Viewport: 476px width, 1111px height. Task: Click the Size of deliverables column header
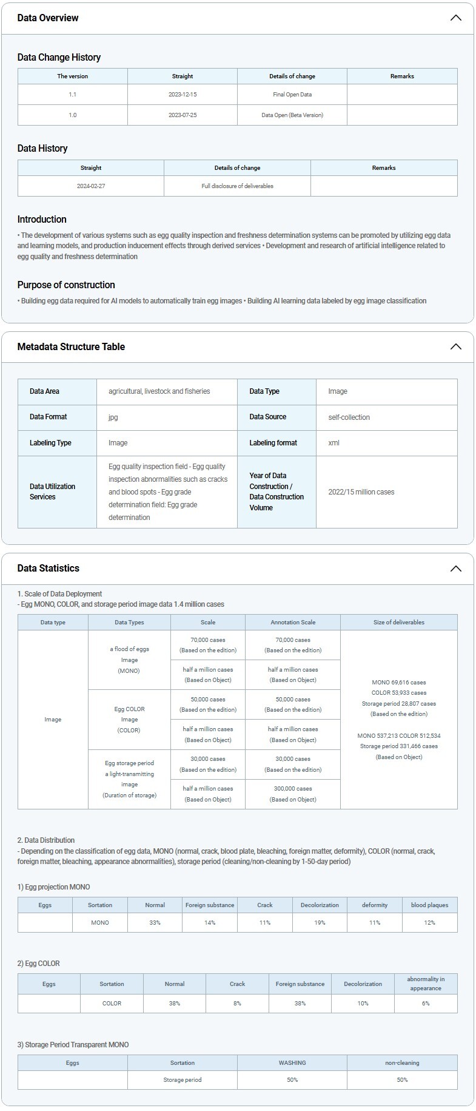pyautogui.click(x=398, y=623)
